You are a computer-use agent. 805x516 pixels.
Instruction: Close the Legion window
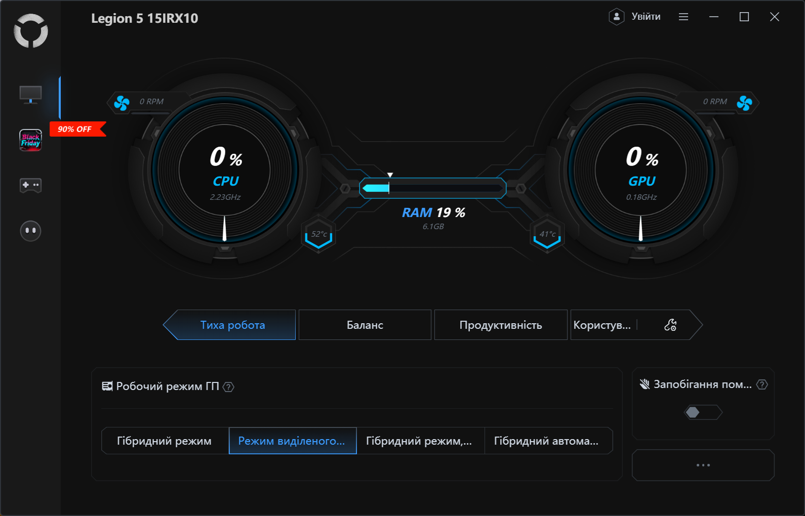pyautogui.click(x=775, y=17)
